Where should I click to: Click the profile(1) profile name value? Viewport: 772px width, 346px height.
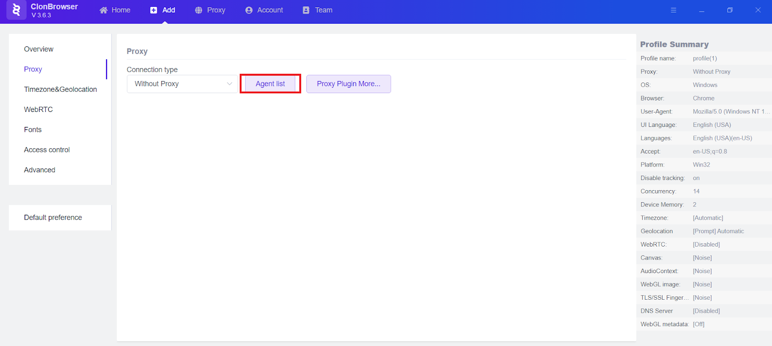click(x=705, y=58)
